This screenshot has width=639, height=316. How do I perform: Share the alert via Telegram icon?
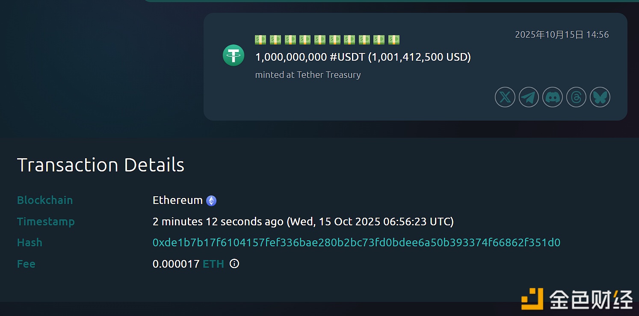pyautogui.click(x=529, y=97)
